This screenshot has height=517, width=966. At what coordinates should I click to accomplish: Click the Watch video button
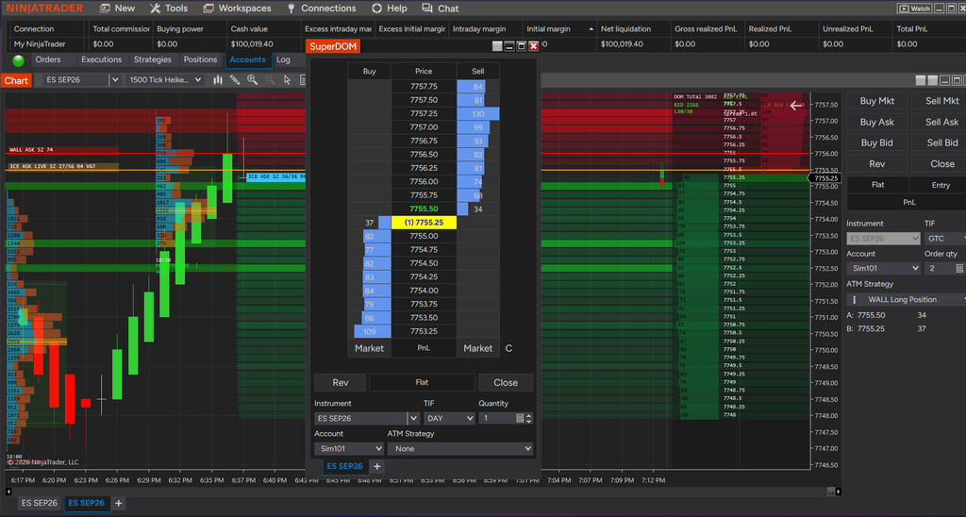click(914, 8)
